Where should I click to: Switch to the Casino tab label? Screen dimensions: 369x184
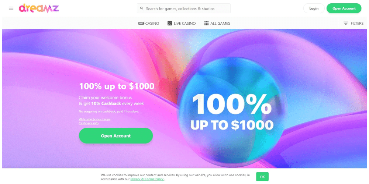[152, 24]
